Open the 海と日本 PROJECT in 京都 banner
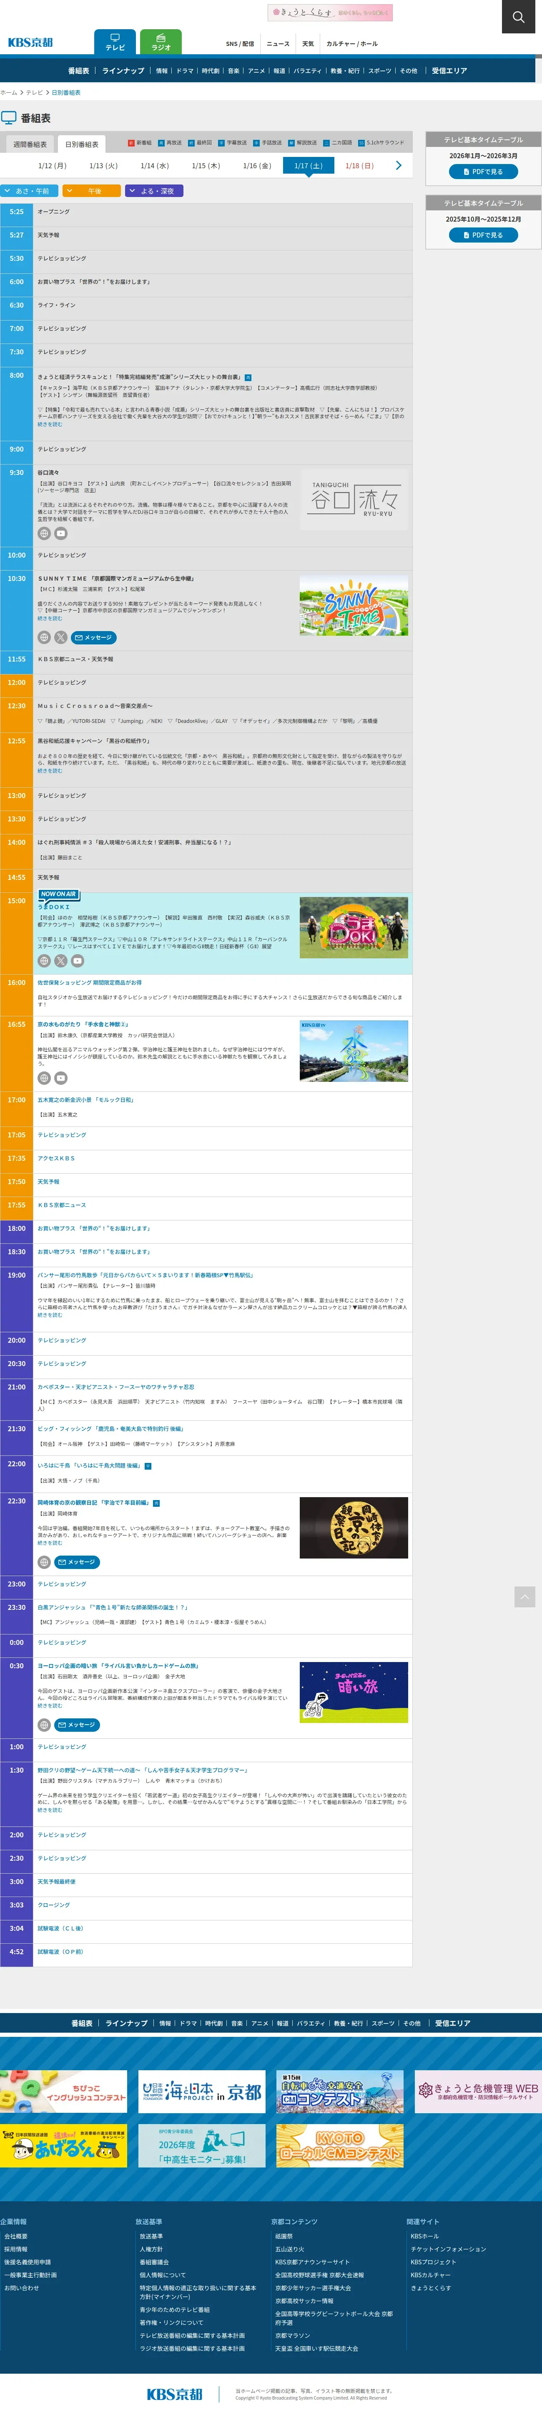The image size is (542, 2415). (202, 2092)
